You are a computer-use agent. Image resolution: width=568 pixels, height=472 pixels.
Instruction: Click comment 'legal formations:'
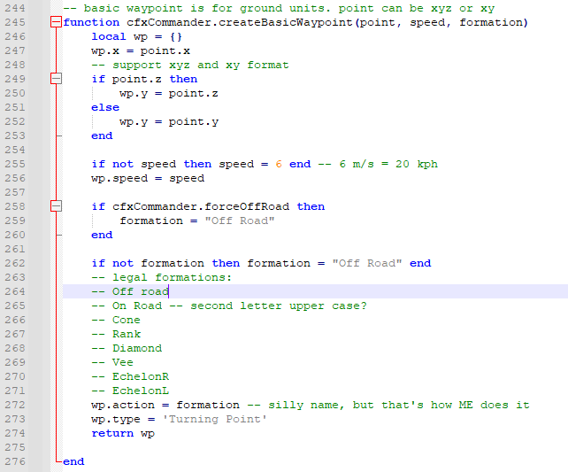click(x=162, y=277)
